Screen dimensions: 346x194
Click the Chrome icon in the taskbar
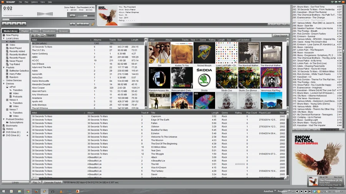pyautogui.click(x=28, y=191)
